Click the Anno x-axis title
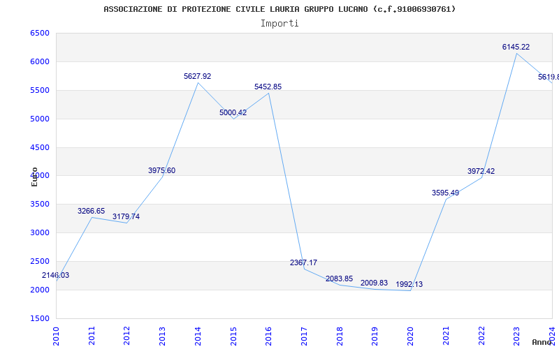This screenshot has height=349, width=559. coord(541,342)
